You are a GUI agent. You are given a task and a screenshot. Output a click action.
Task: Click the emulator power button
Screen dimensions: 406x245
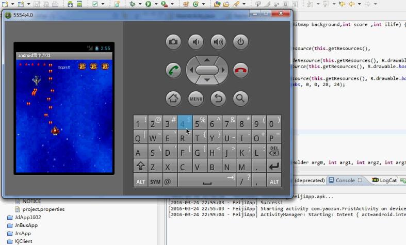click(240, 42)
